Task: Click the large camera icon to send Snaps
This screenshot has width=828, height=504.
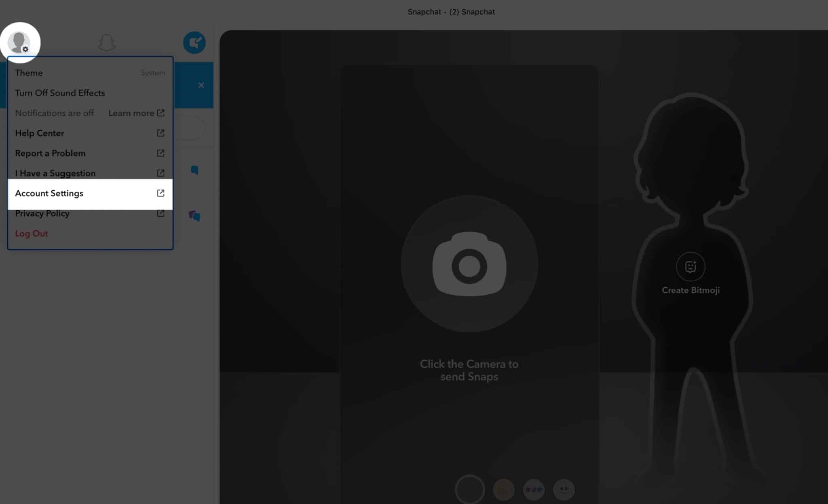Action: tap(469, 264)
